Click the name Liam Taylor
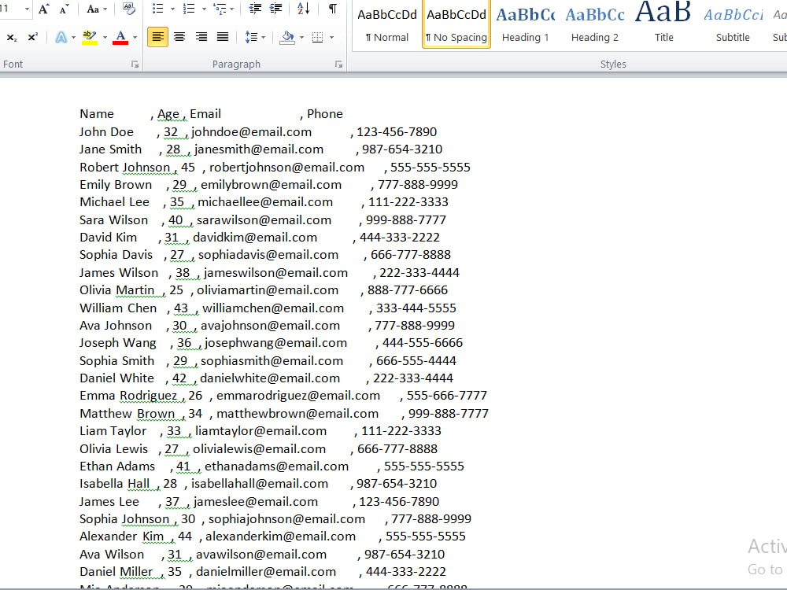This screenshot has height=590, width=787. [113, 431]
